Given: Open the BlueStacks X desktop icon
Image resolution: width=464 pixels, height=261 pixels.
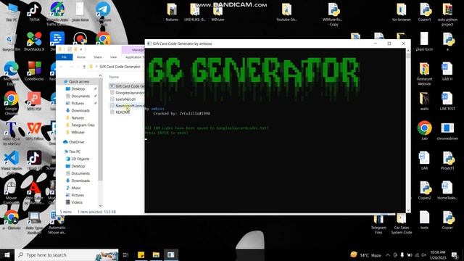Looking at the screenshot, I should click(34, 41).
